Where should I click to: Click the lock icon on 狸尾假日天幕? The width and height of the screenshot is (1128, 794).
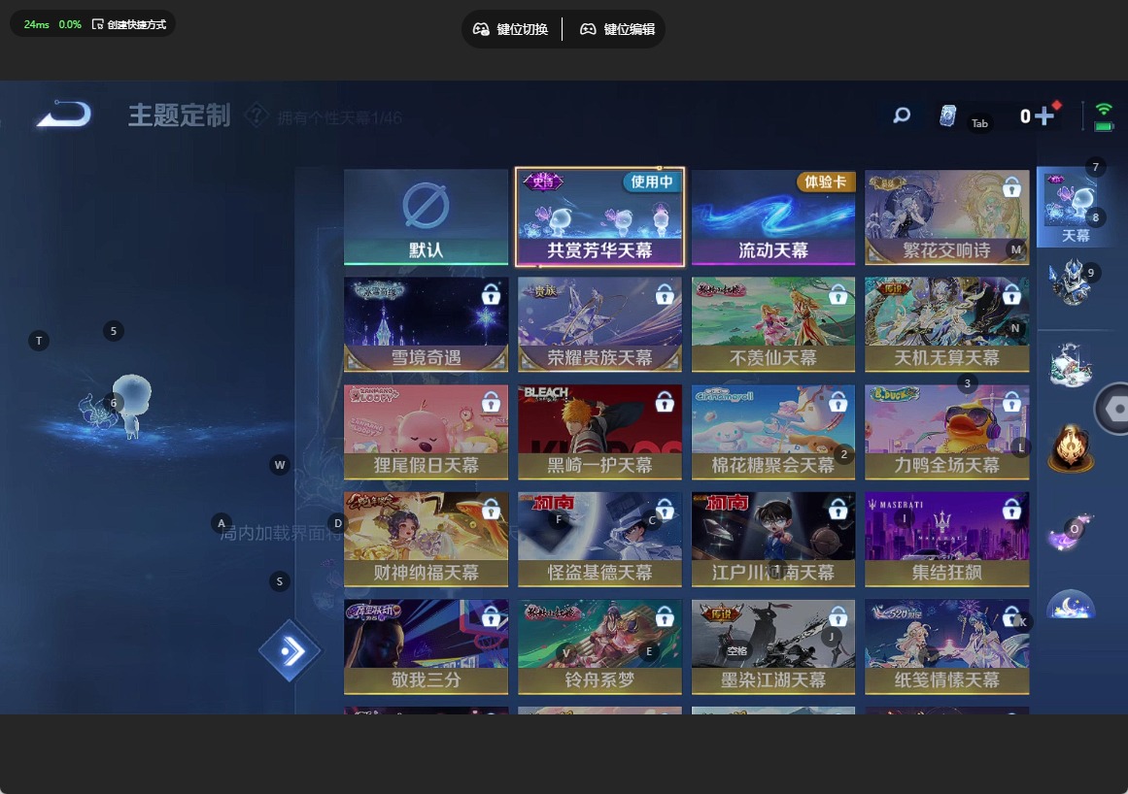(x=491, y=402)
